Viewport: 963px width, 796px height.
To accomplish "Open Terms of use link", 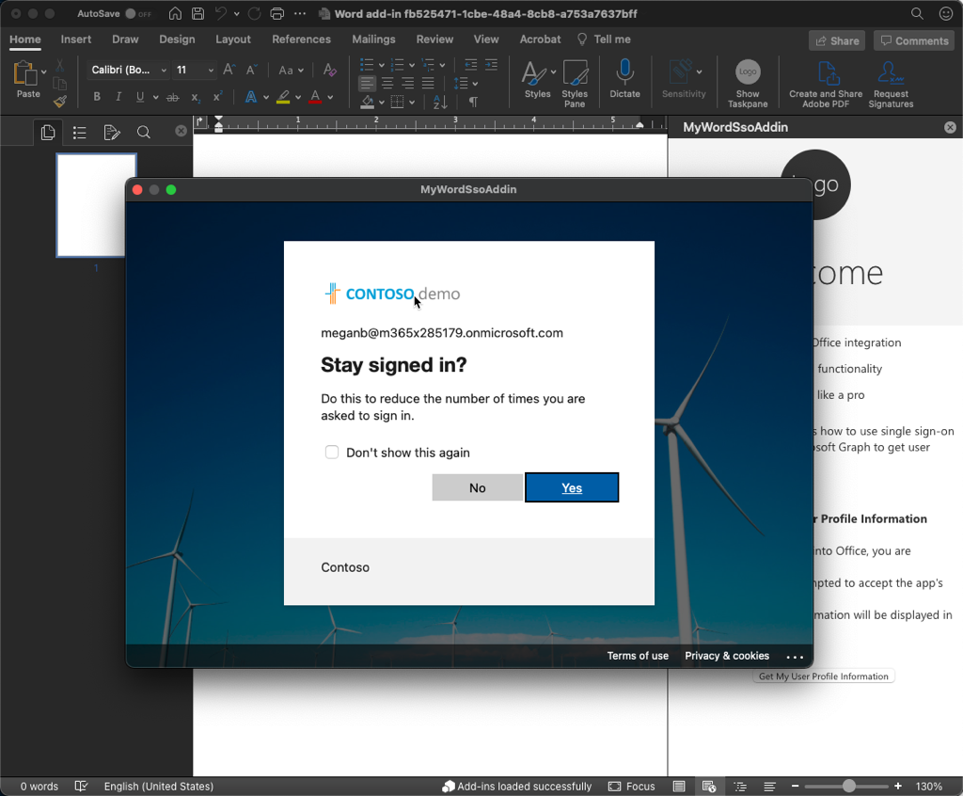I will [638, 656].
